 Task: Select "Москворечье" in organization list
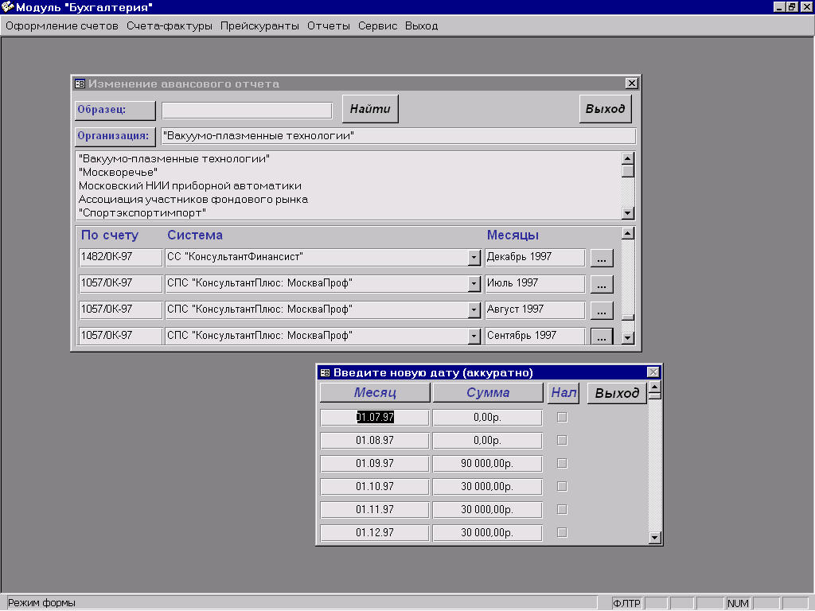coord(119,172)
